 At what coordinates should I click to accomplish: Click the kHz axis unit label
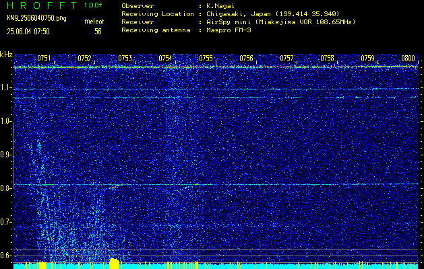click(6, 54)
